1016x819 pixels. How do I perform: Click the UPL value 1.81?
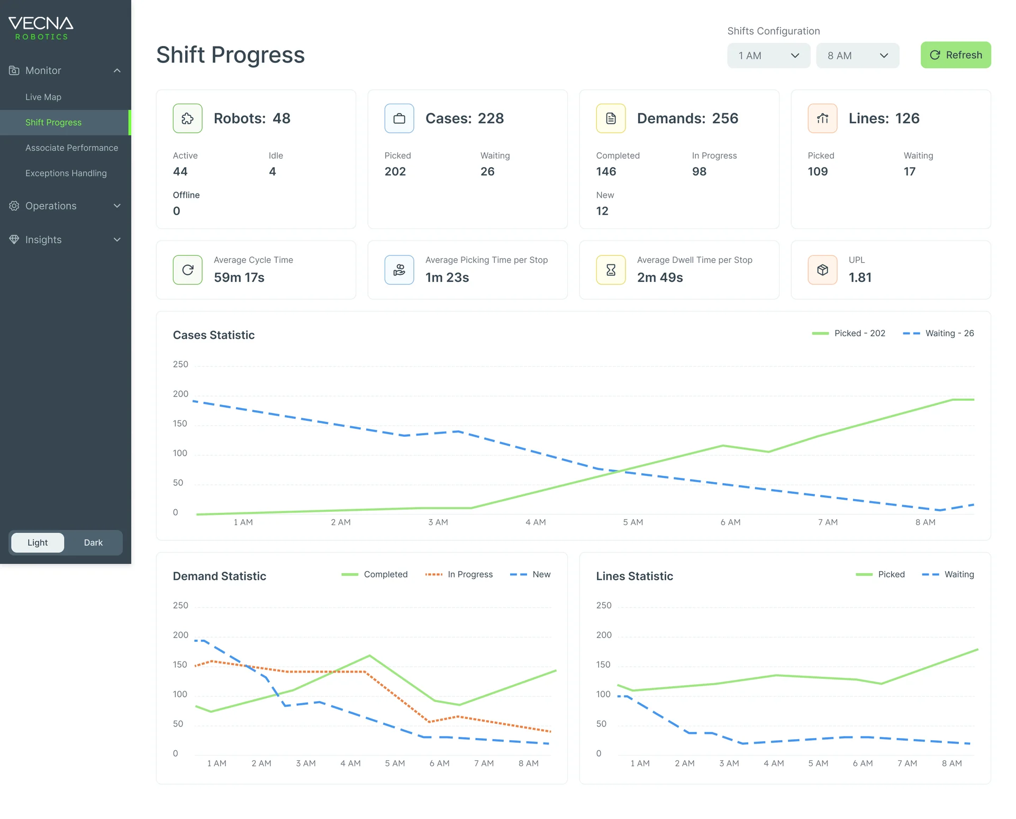tap(860, 277)
